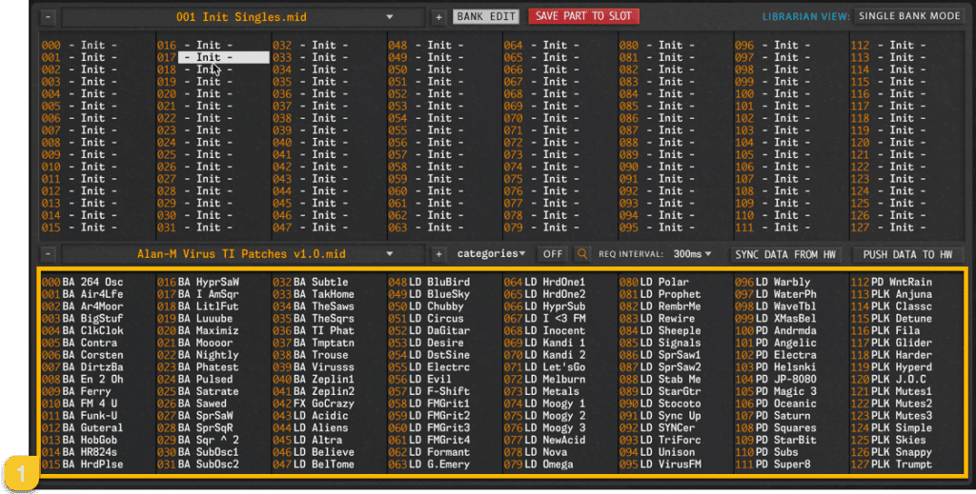Select patch 079 LD Omega
This screenshot has height=494, width=976.
pos(539,464)
